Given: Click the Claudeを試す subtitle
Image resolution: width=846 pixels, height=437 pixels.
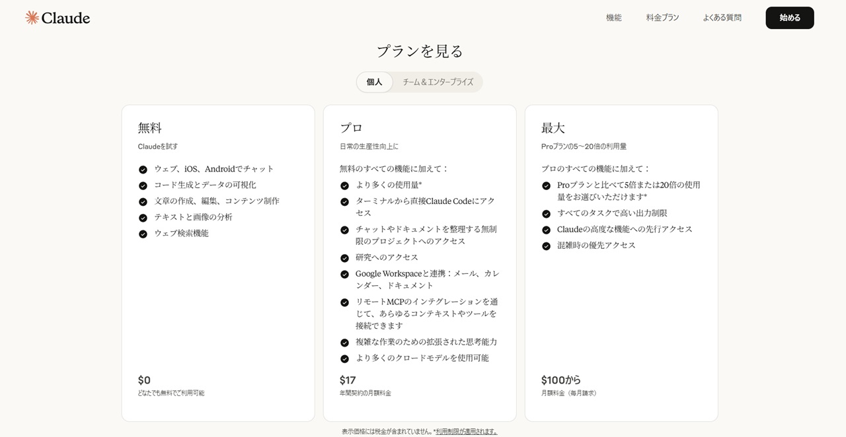Looking at the screenshot, I should click(x=158, y=147).
